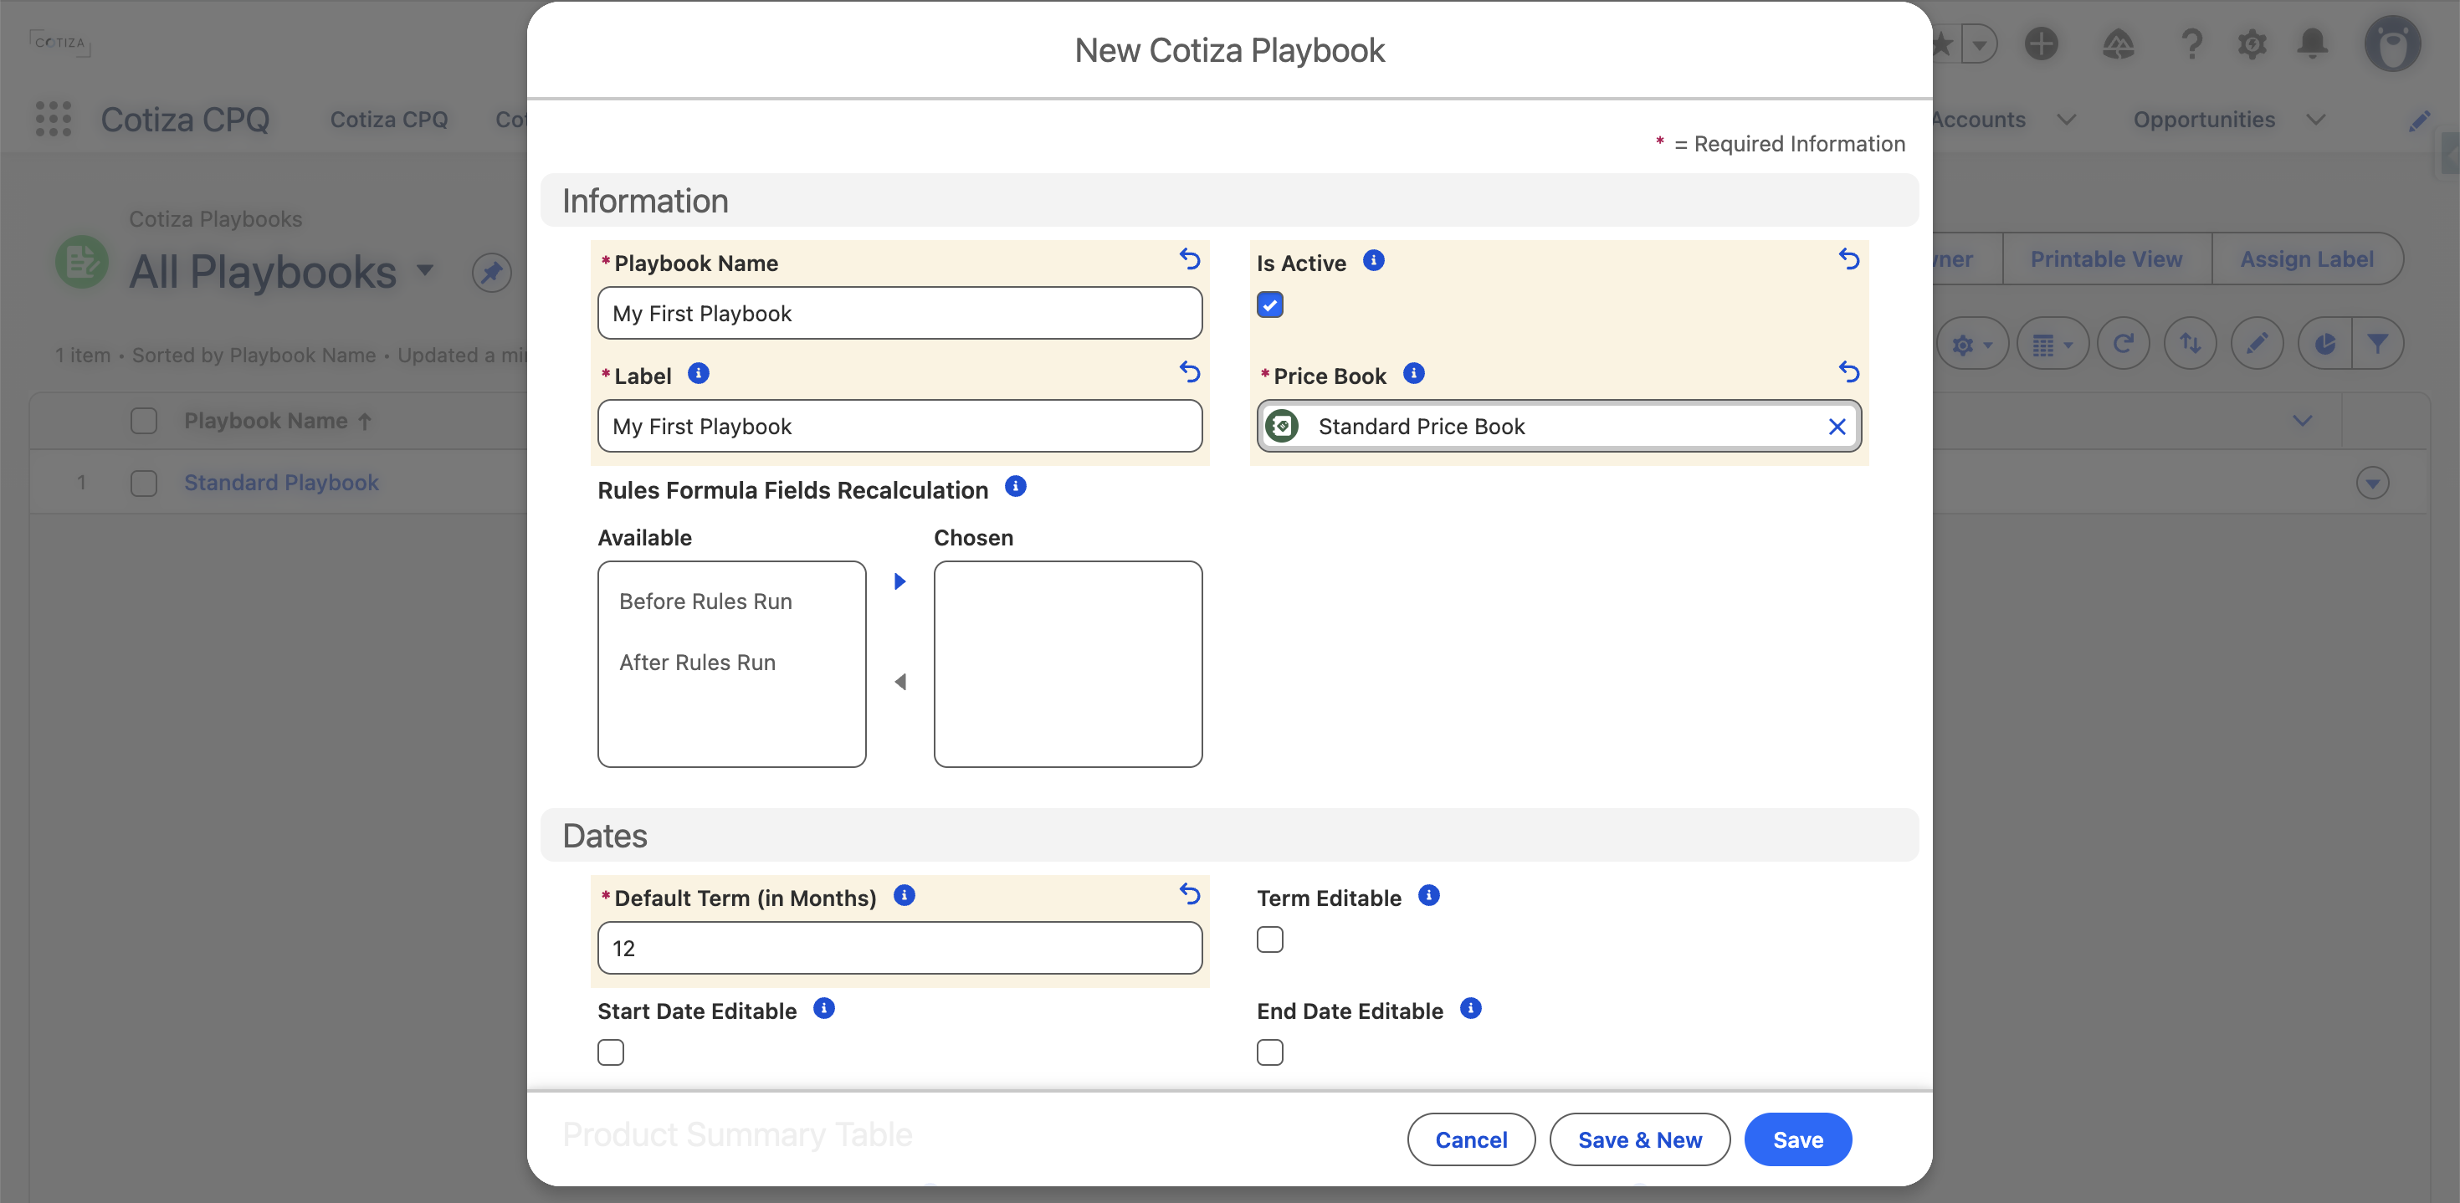Choose After Rules Run in Available list
This screenshot has width=2460, height=1203.
(697, 663)
